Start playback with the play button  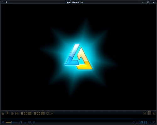[8, 113]
